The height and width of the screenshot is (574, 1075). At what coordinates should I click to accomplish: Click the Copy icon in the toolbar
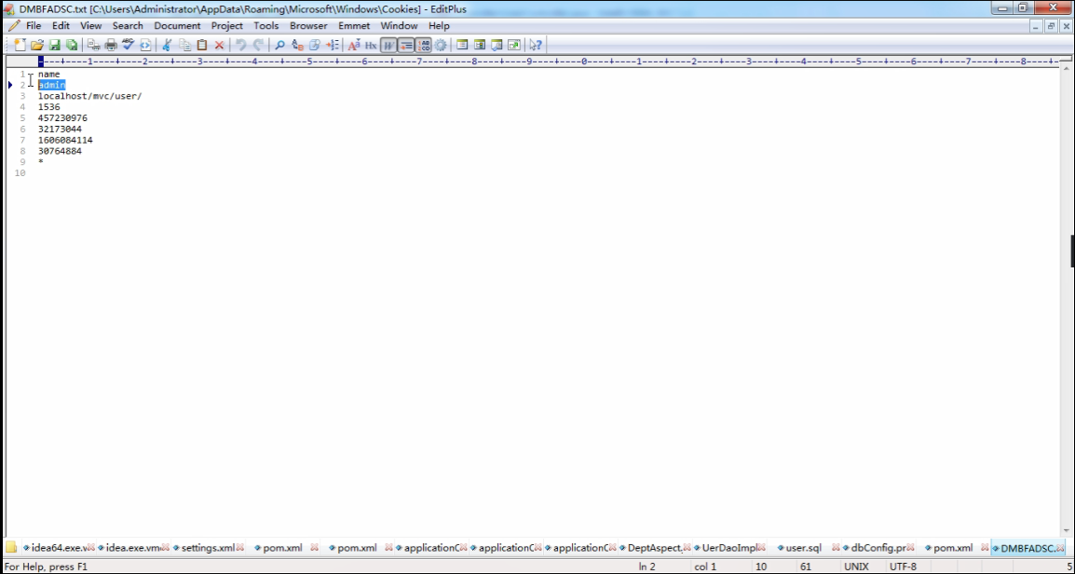click(x=184, y=46)
